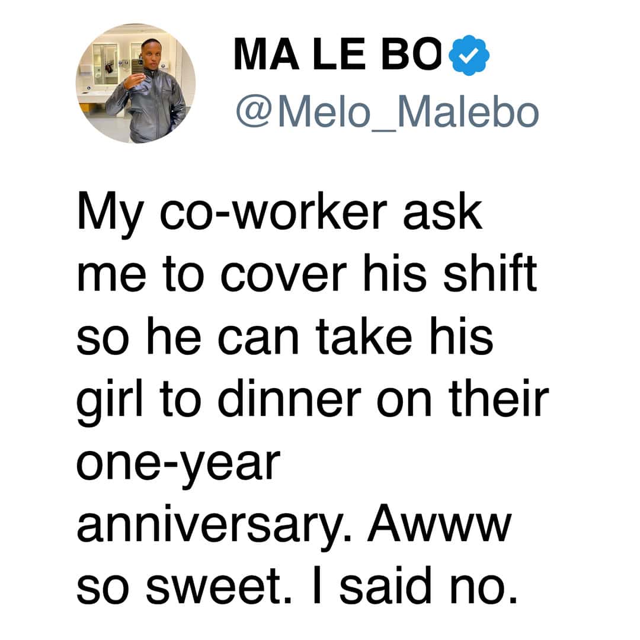640x640 pixels.
Task: Visit the @Melo_Malebo handle link
Action: pos(387,111)
